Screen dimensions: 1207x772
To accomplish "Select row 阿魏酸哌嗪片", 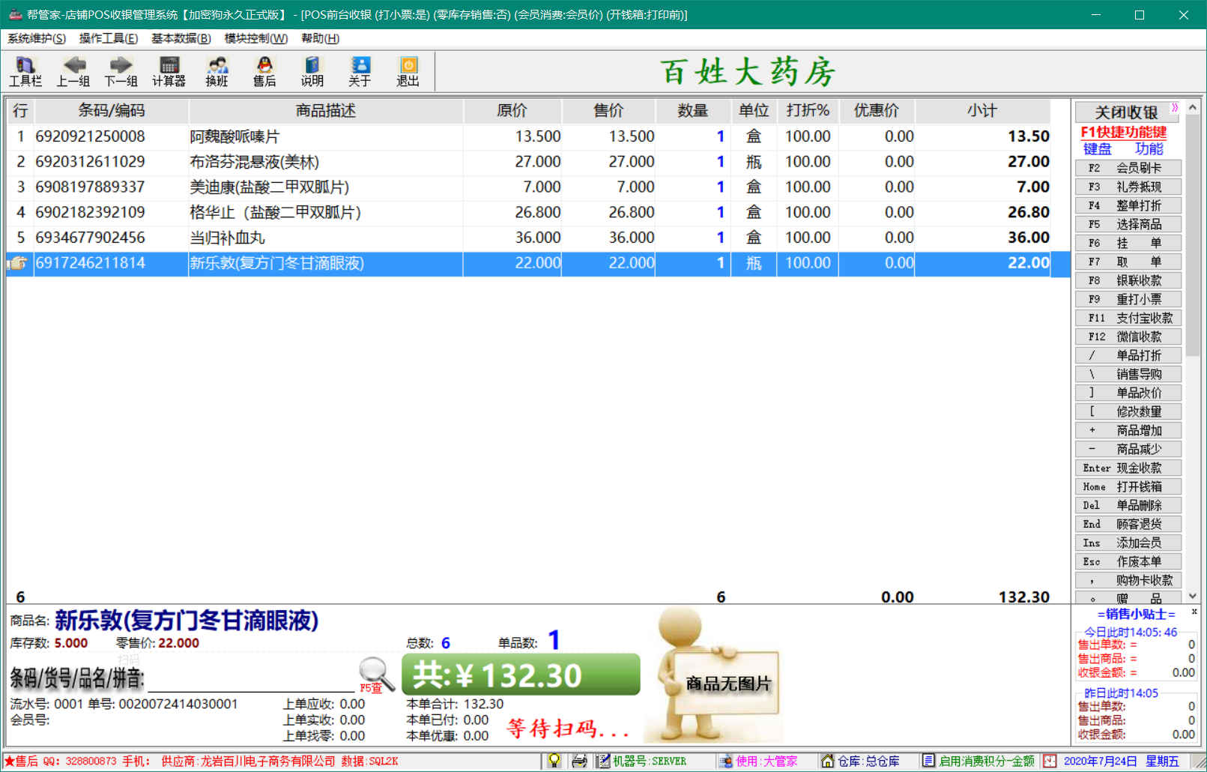I will (528, 136).
